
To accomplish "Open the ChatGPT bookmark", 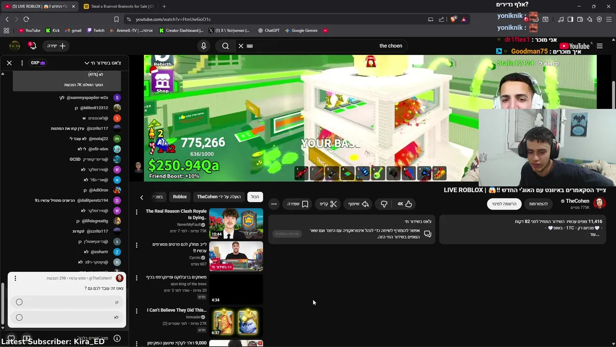I will (269, 30).
